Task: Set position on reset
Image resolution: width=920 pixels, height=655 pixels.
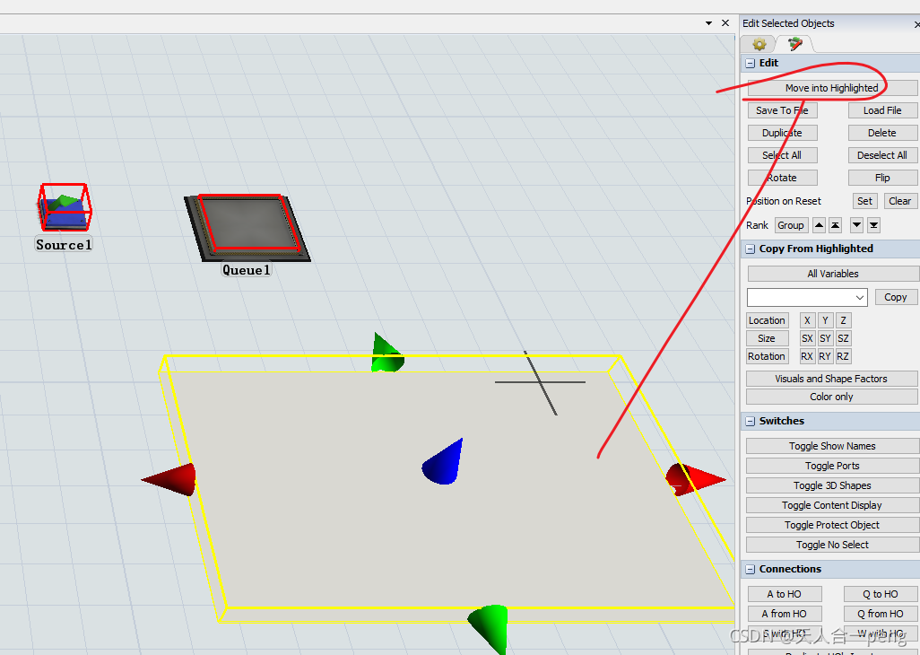Action: (864, 201)
